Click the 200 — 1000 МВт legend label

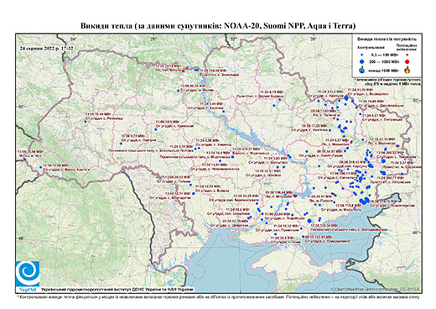pos(385,61)
